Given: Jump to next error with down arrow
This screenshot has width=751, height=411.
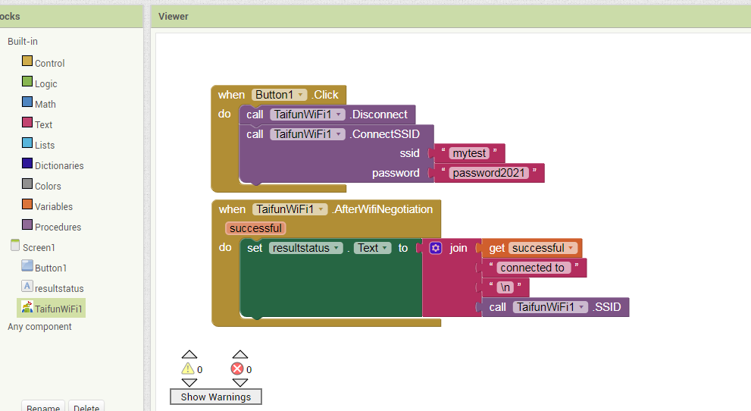Looking at the screenshot, I should point(240,383).
